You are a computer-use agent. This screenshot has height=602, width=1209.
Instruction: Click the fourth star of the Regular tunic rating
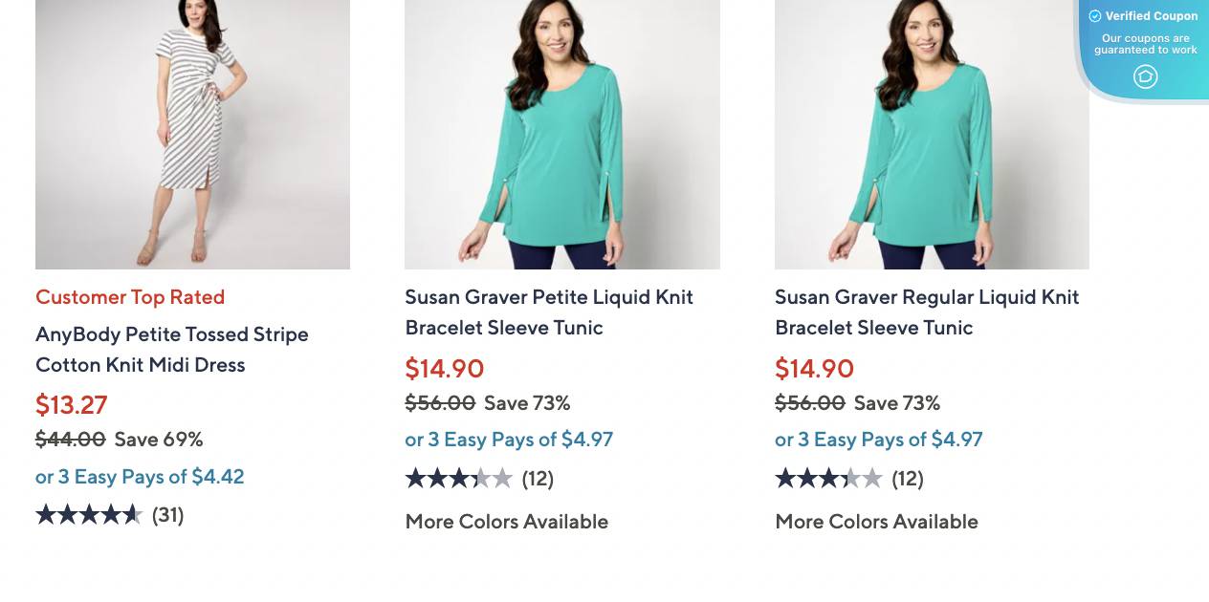(x=853, y=478)
